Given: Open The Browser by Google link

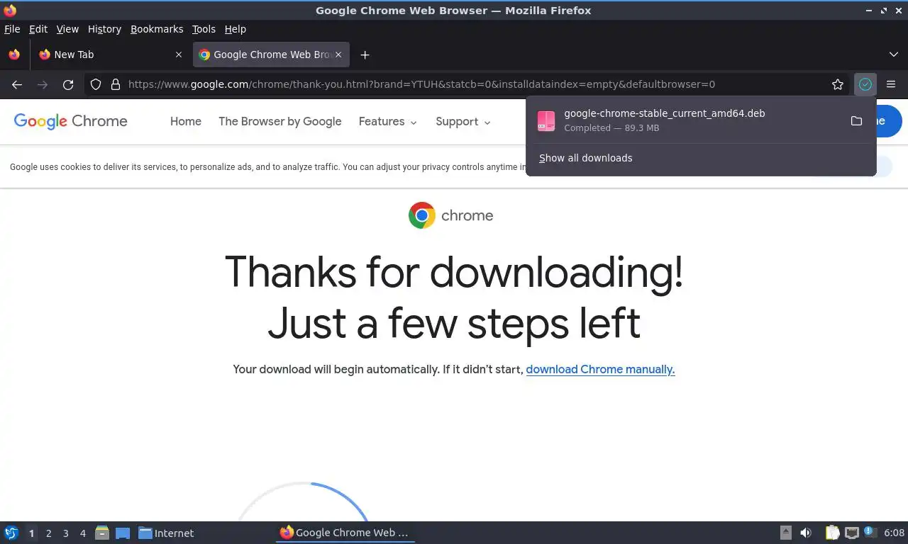Looking at the screenshot, I should click(x=280, y=121).
